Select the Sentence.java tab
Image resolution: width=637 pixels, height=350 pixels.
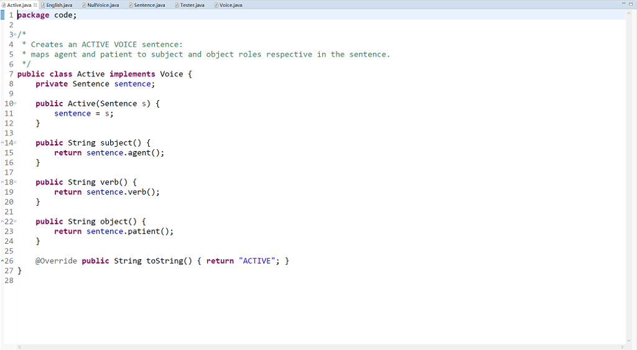click(149, 5)
